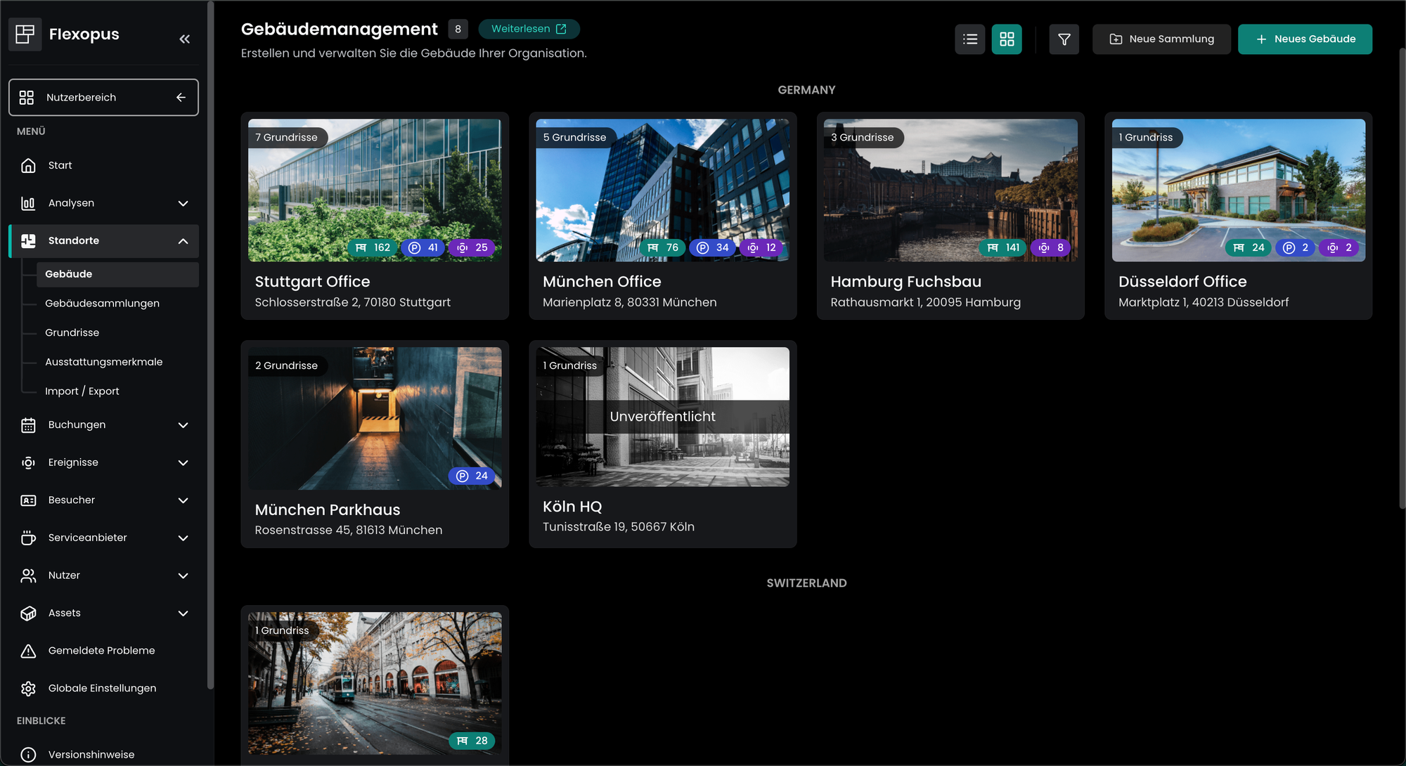This screenshot has height=766, width=1406.
Task: Collapse sidebar with double-chevron icon
Action: tap(184, 39)
